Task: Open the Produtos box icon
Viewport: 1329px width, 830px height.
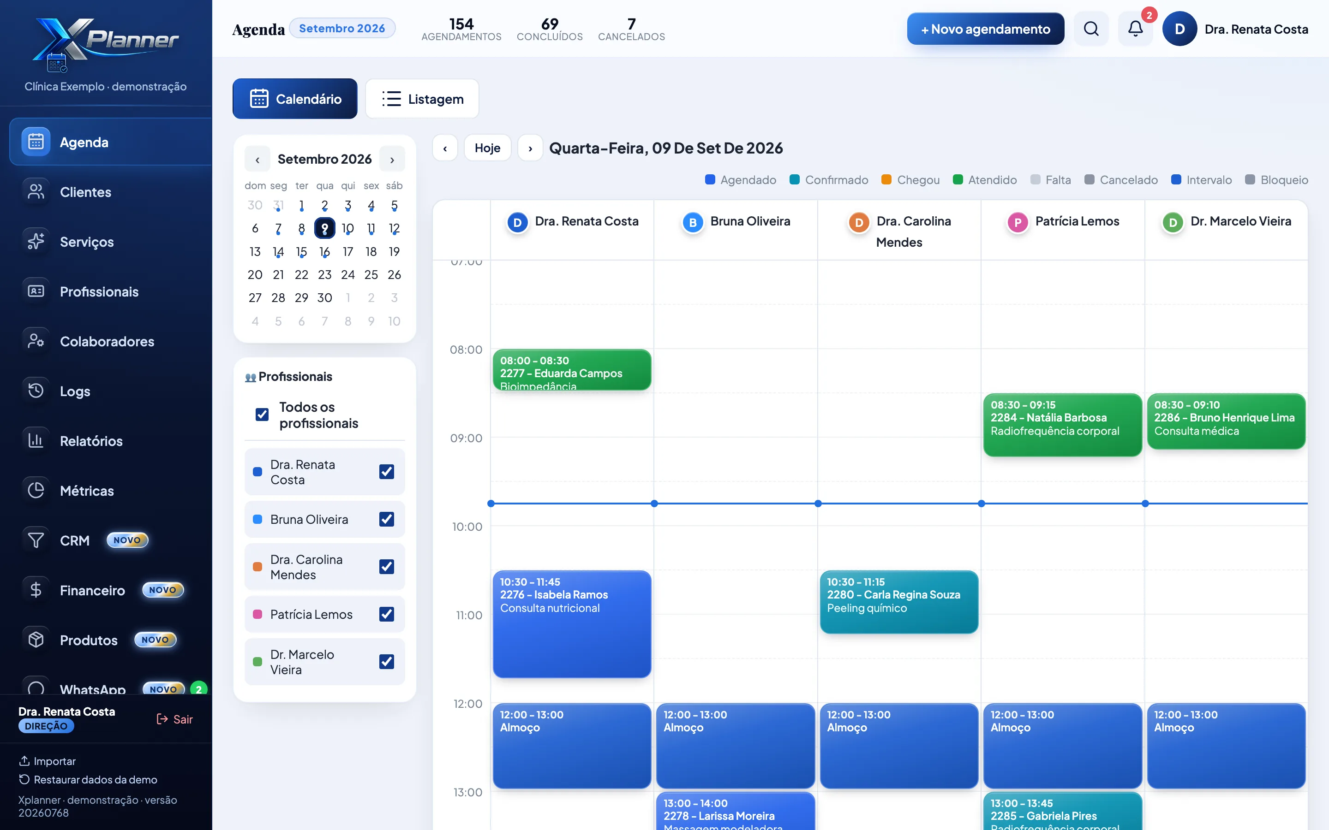Action: 36,640
